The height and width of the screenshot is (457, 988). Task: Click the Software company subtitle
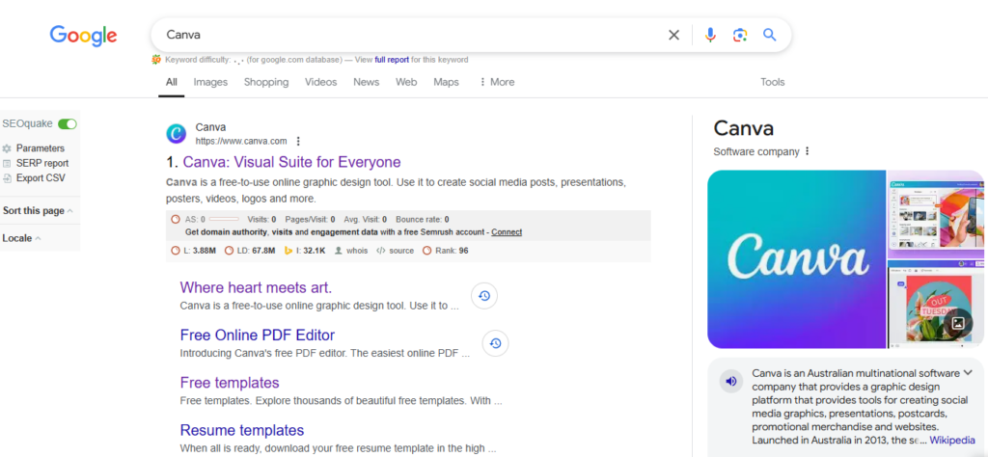coord(756,151)
